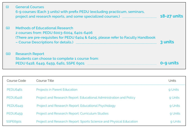
Task: Click the PEDU6461 course code link
Action: point(14,90)
